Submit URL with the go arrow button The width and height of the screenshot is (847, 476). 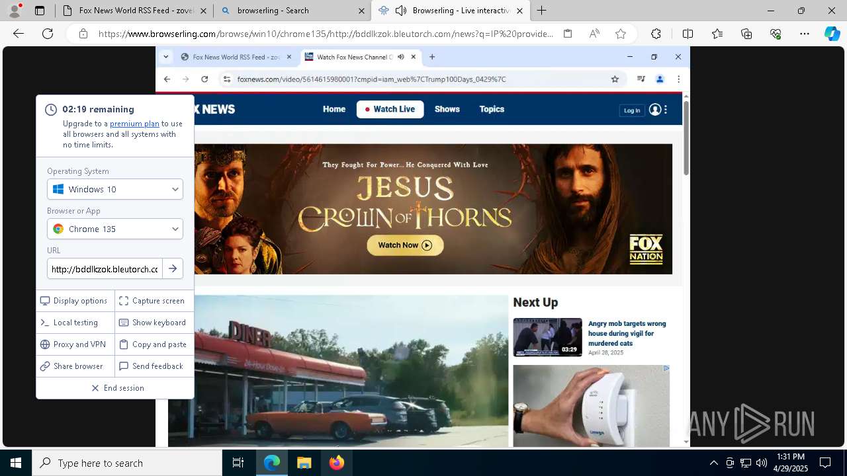click(173, 269)
